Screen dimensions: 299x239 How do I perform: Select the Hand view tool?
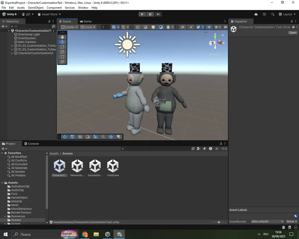(x=62, y=37)
